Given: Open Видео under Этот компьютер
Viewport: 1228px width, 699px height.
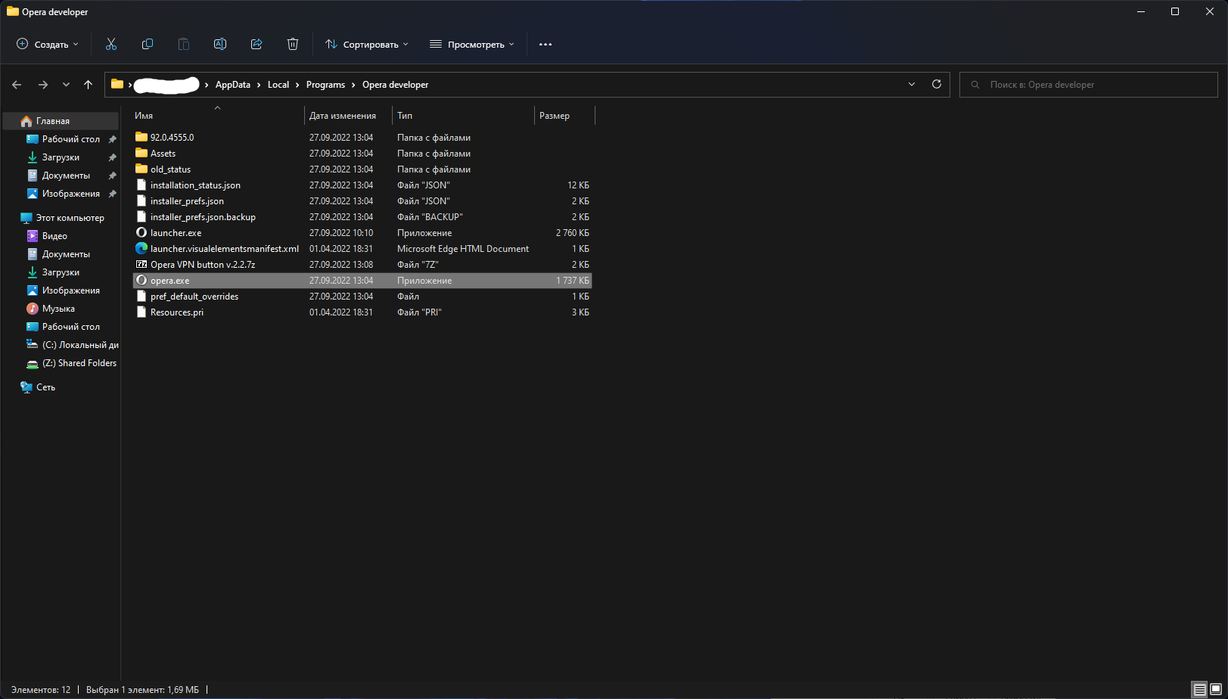Looking at the screenshot, I should [54, 236].
